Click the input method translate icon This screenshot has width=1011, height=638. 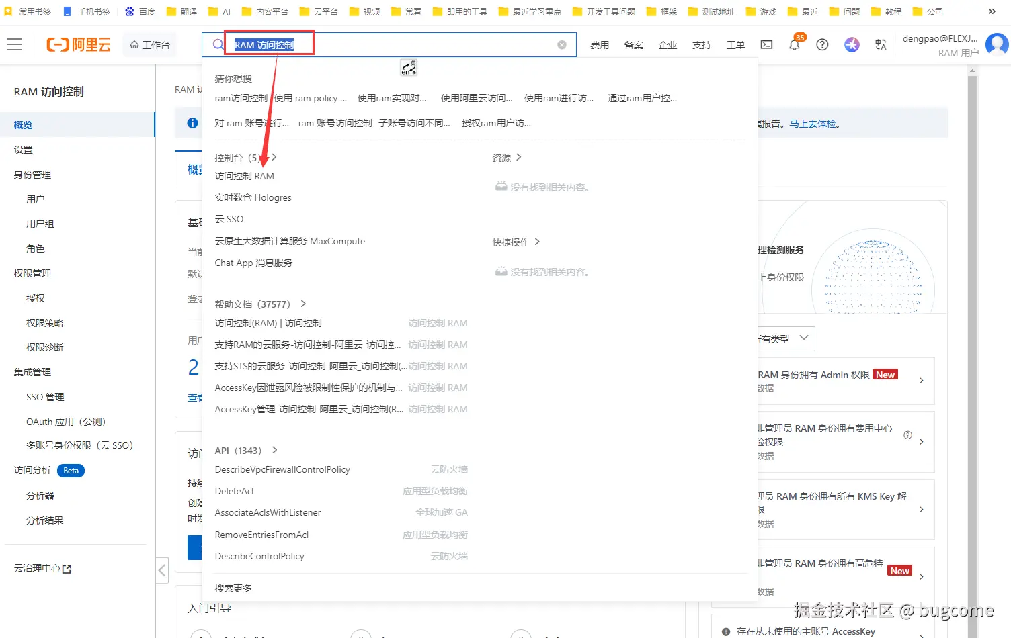click(409, 67)
